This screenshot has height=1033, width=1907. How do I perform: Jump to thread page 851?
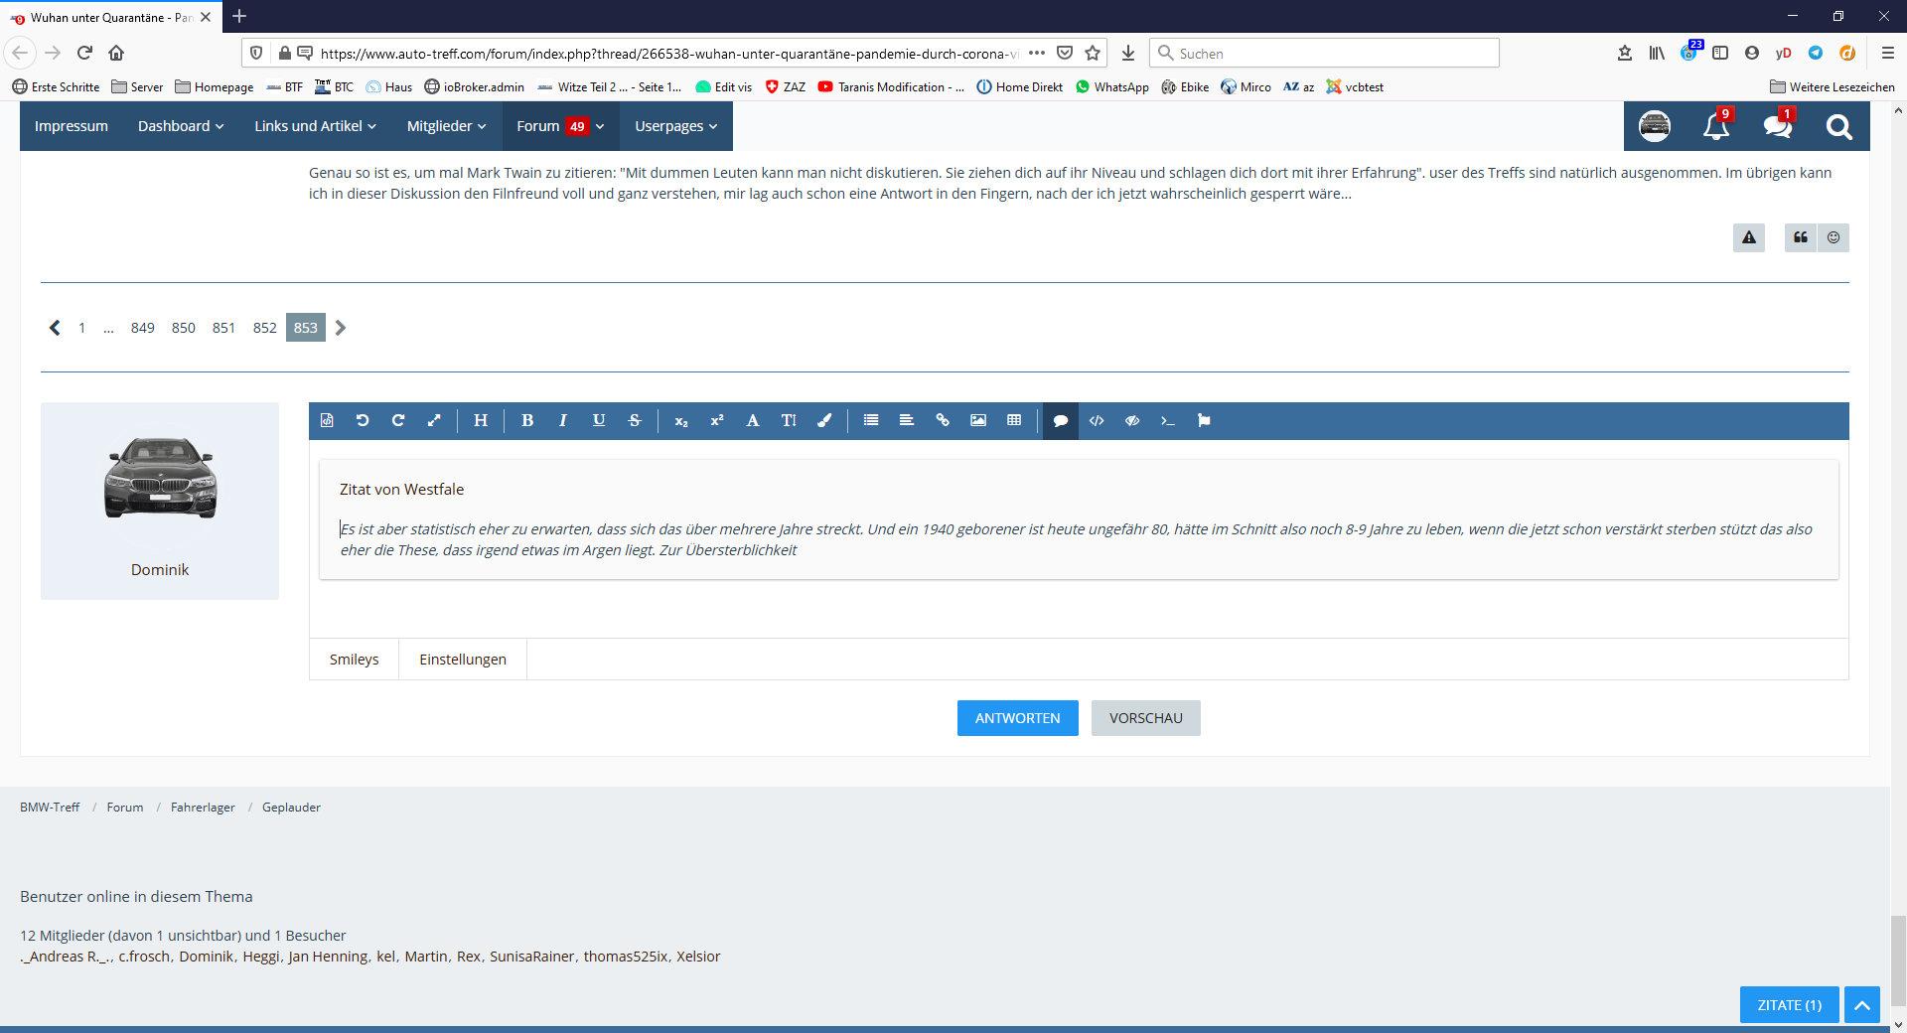pyautogui.click(x=223, y=328)
